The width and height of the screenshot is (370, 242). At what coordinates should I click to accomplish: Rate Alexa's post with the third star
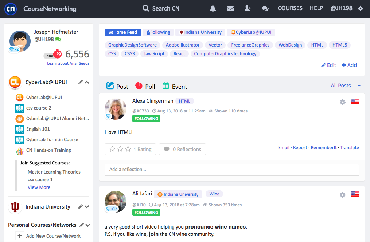pyautogui.click(x=128, y=149)
